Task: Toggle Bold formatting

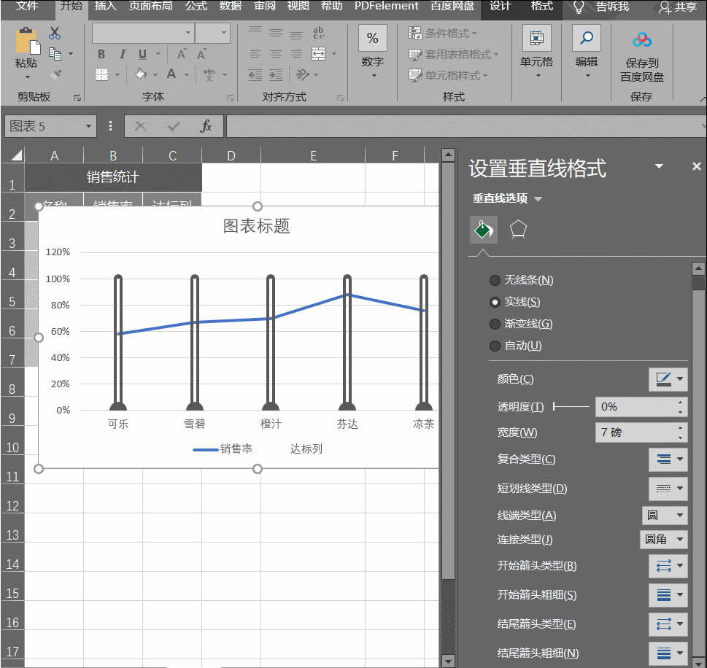Action: 101,55
